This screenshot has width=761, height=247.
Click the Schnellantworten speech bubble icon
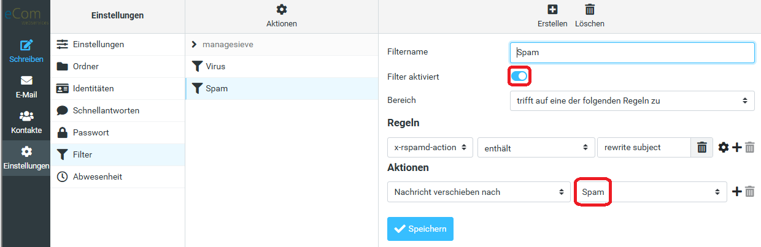[x=63, y=110]
